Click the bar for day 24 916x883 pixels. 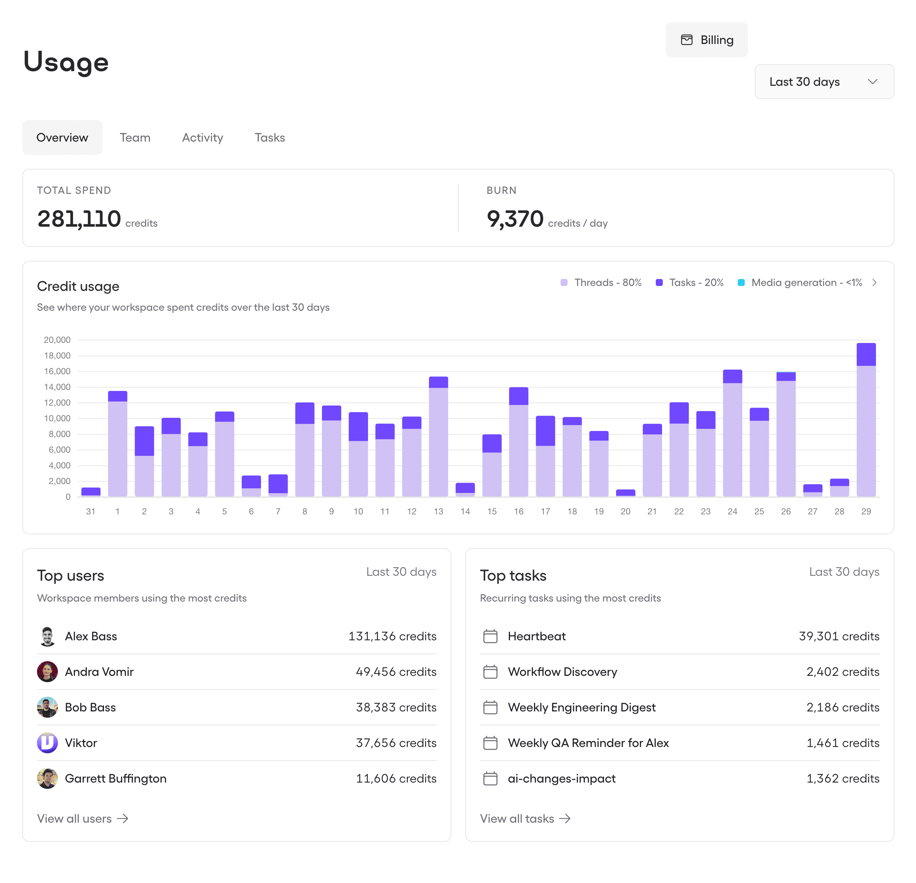[732, 433]
